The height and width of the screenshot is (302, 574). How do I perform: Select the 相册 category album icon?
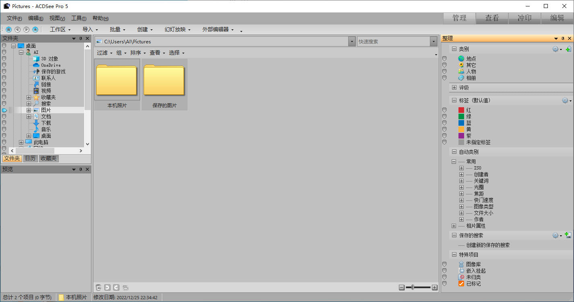click(461, 78)
